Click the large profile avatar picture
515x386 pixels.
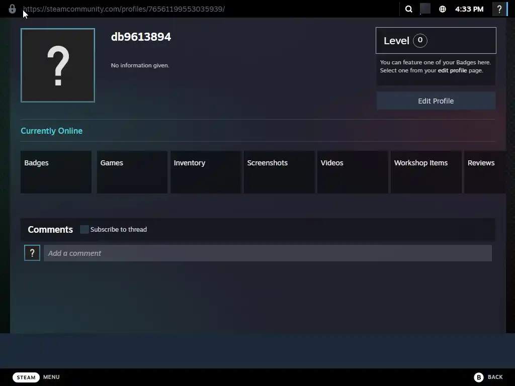coord(58,65)
